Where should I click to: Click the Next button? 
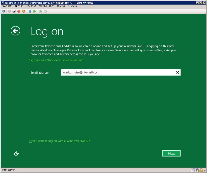click(x=172, y=153)
